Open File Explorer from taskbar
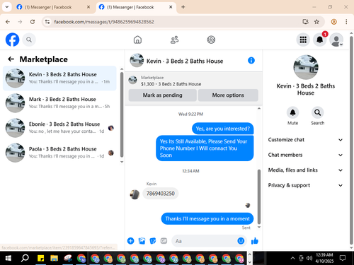Viewport: 354px width, 265px height. (x=54, y=258)
